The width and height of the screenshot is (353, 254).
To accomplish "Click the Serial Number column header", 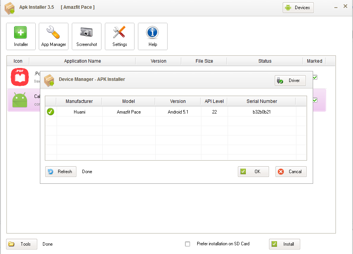I will [261, 101].
